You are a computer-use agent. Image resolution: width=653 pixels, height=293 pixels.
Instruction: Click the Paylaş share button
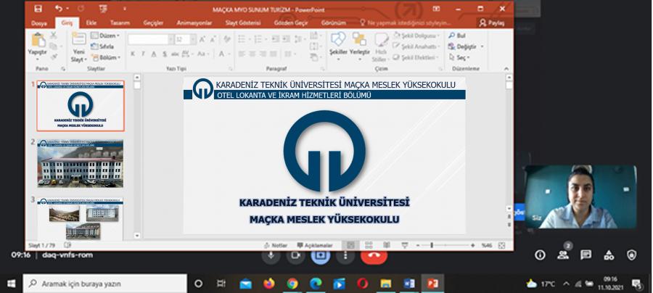click(x=493, y=23)
